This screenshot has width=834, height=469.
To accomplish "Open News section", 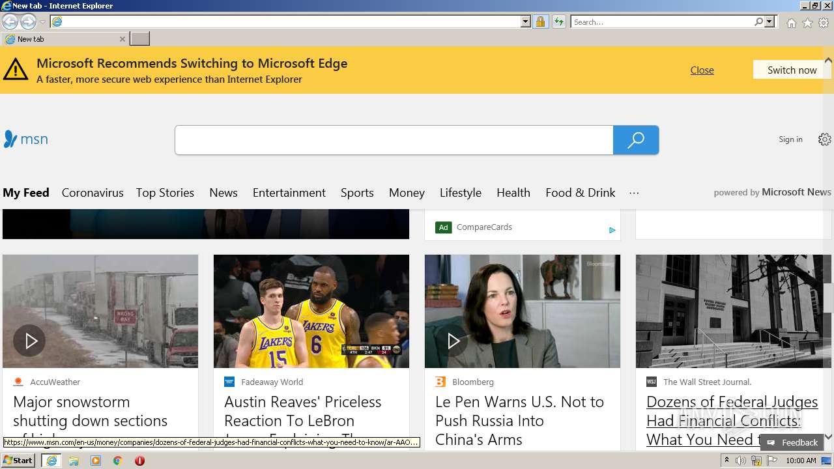I will click(x=223, y=193).
